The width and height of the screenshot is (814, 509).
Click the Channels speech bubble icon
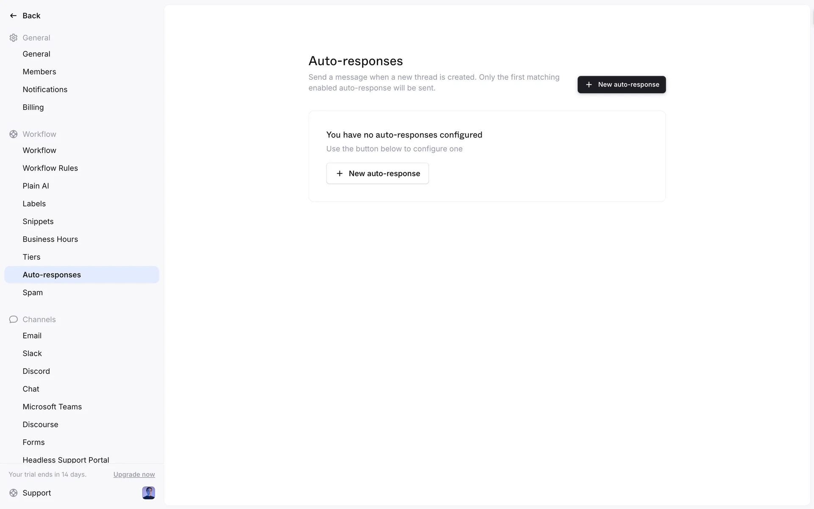[14, 319]
